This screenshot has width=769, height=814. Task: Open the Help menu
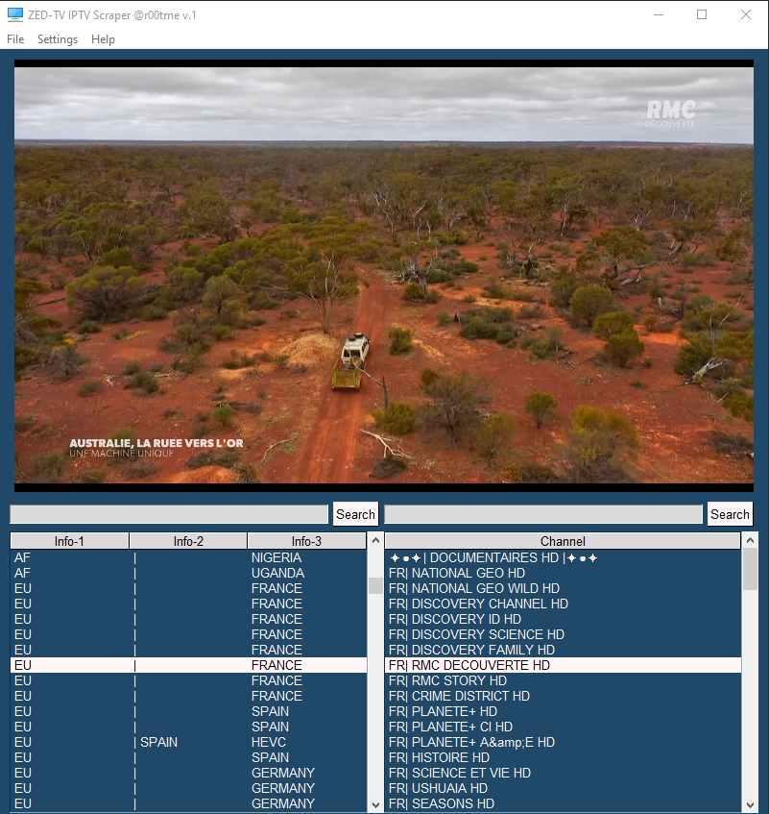103,39
